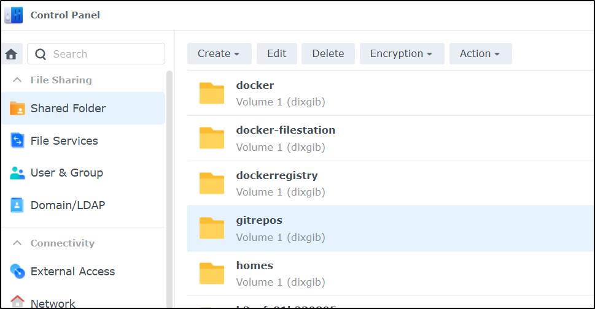Click the magnifier search icon
The height and width of the screenshot is (309, 595).
tap(41, 54)
